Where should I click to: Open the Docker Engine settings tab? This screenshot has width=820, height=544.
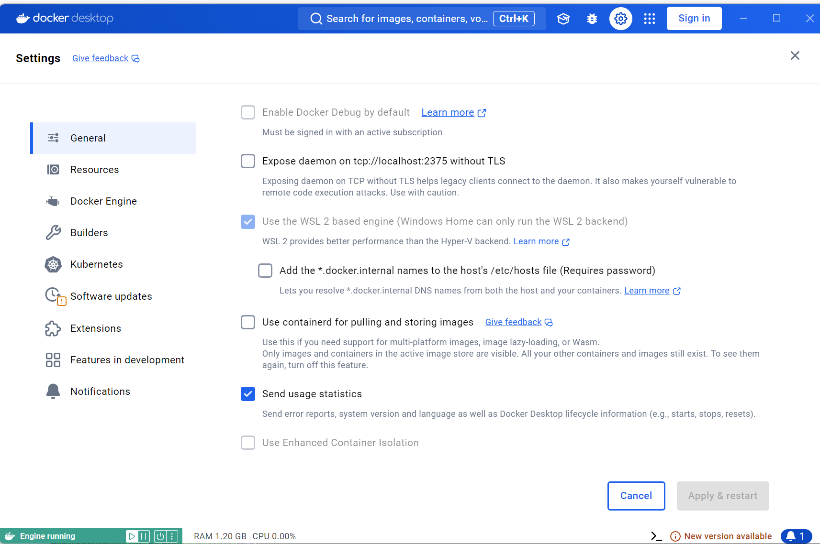click(x=113, y=201)
